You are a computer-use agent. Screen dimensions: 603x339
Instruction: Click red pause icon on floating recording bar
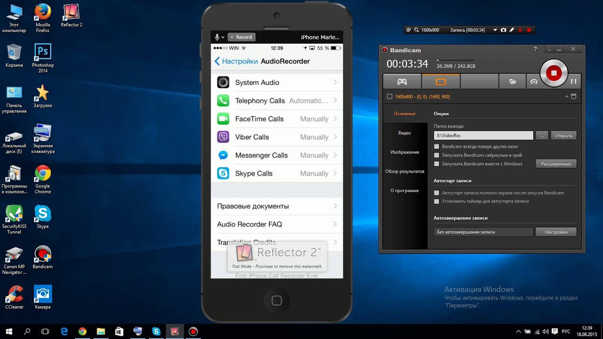pyautogui.click(x=520, y=30)
